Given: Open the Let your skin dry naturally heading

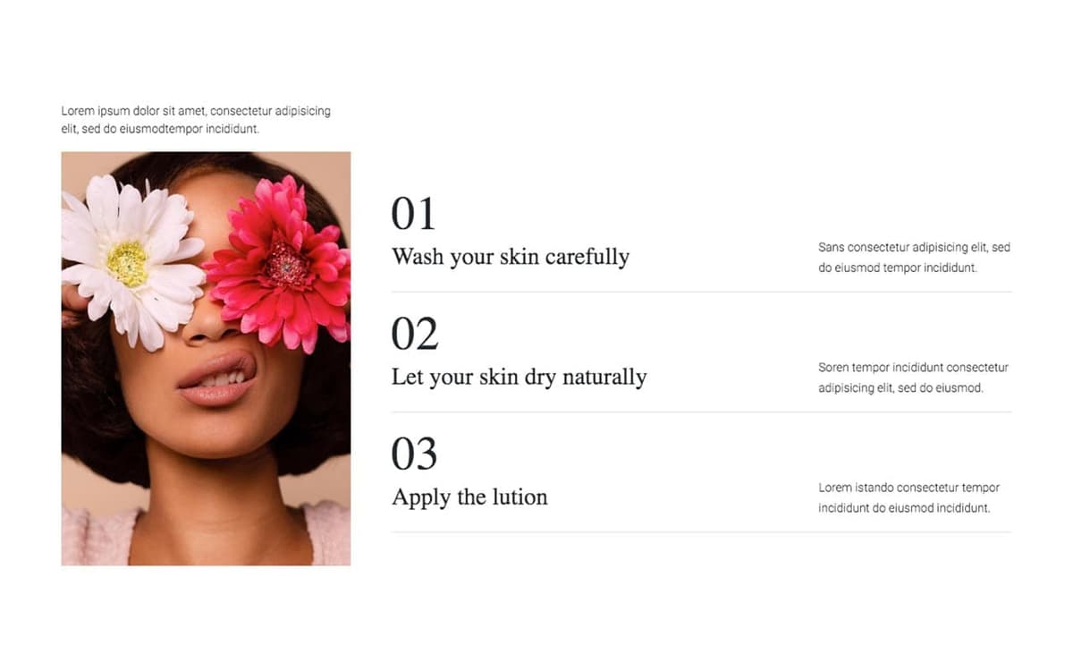Looking at the screenshot, I should pyautogui.click(x=519, y=377).
